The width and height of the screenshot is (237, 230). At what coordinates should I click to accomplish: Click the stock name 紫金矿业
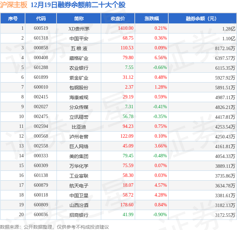79,77
